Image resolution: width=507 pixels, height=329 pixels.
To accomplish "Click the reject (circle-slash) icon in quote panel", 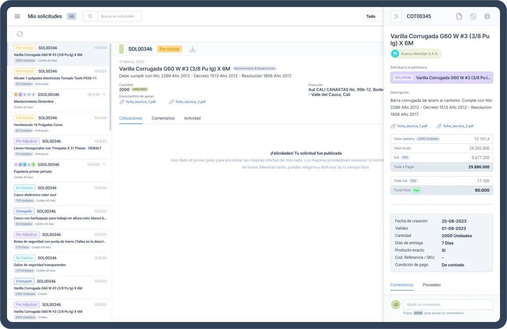I will pos(473,16).
